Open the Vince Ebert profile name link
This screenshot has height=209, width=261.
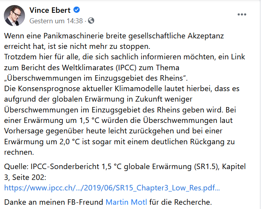(50, 10)
